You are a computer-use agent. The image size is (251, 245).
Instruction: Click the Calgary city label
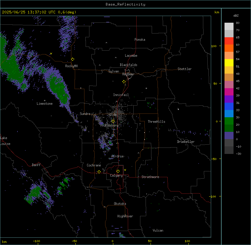(x=116, y=175)
